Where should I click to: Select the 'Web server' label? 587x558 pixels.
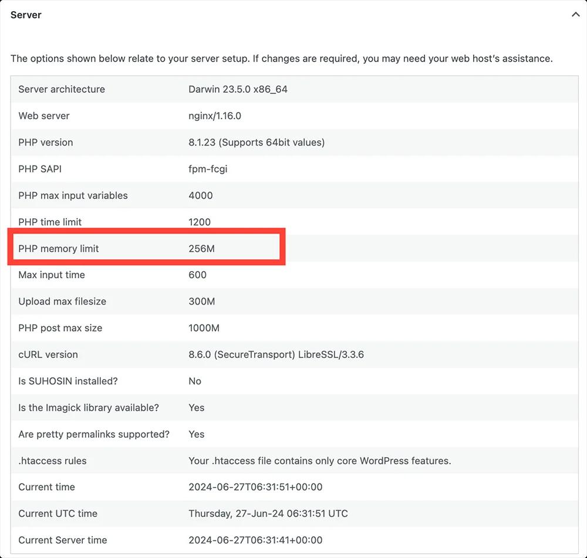tap(44, 116)
